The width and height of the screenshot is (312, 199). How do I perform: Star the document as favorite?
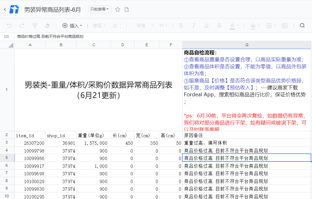pos(117,9)
